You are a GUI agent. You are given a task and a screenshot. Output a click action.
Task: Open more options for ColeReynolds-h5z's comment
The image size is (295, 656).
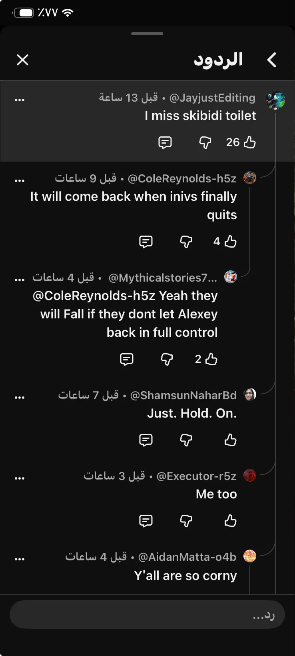coord(20,181)
